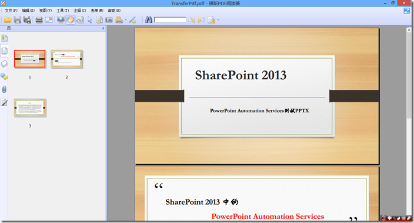
Task: Open the 编辑 (Edit) menu
Action: 28,11
